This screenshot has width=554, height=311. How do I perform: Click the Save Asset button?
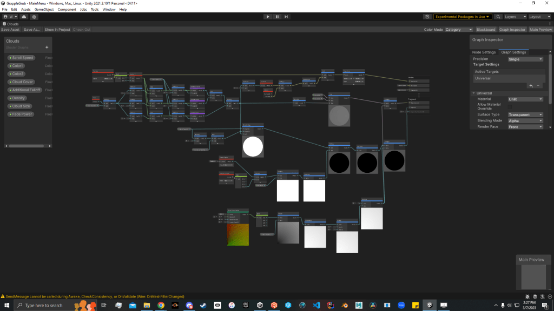click(x=10, y=30)
